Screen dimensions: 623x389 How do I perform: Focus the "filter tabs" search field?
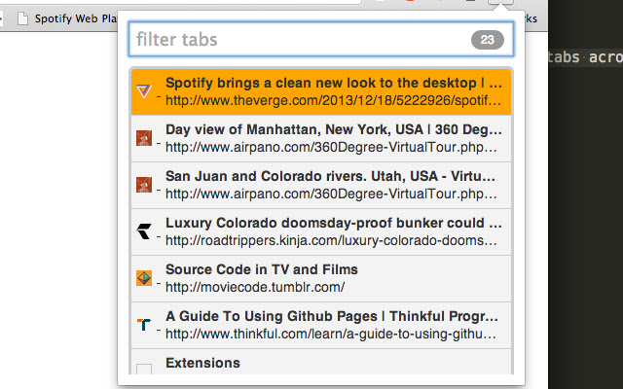point(302,40)
